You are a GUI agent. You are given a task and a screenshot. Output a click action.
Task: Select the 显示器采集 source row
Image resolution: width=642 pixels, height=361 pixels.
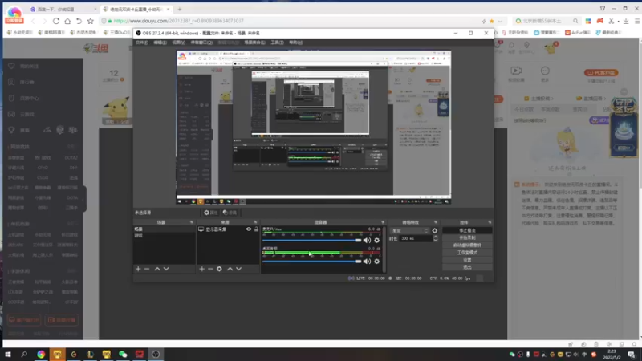(228, 229)
